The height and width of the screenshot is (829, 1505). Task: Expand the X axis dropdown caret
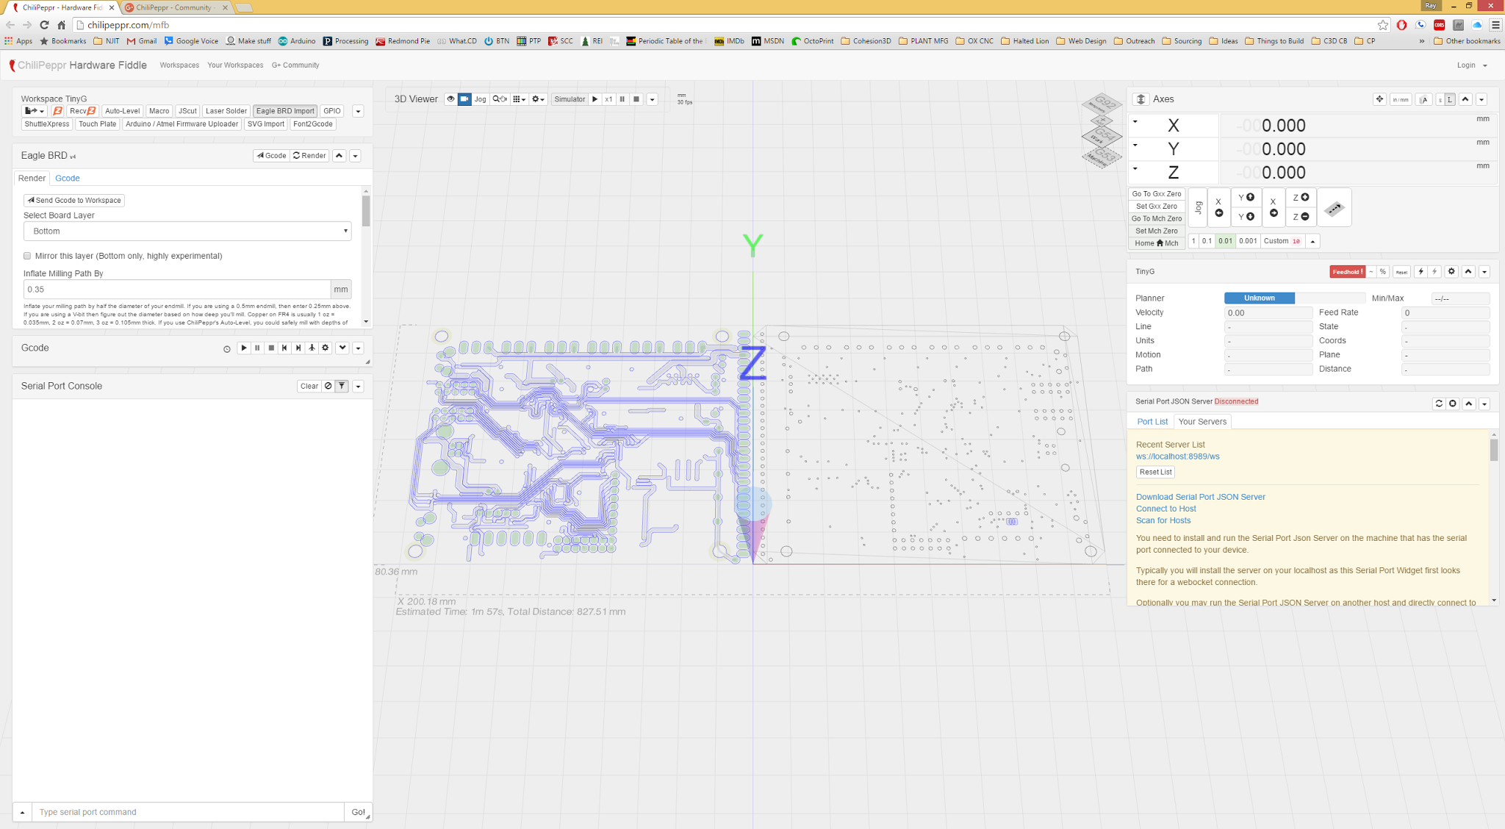coord(1135,122)
